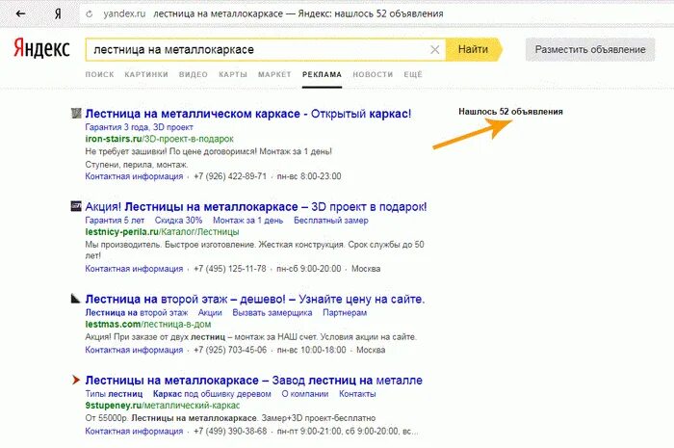Clear the search query with the X

click(434, 50)
